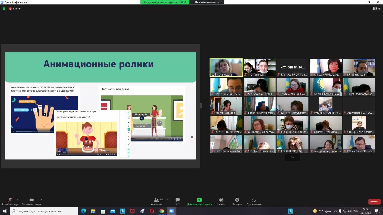
Task: Open the Реакции reactions menu
Action: point(237,200)
